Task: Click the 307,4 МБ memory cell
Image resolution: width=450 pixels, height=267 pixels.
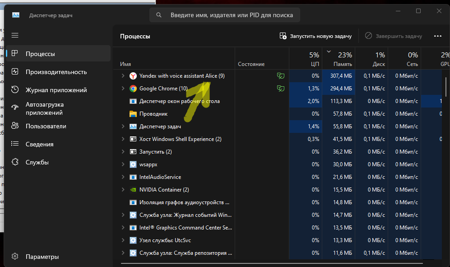Action: [339, 76]
